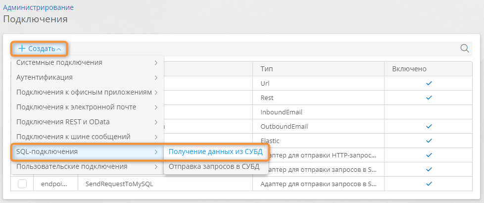
Task: Expand Аутентификация submenu arrow
Action: point(156,78)
